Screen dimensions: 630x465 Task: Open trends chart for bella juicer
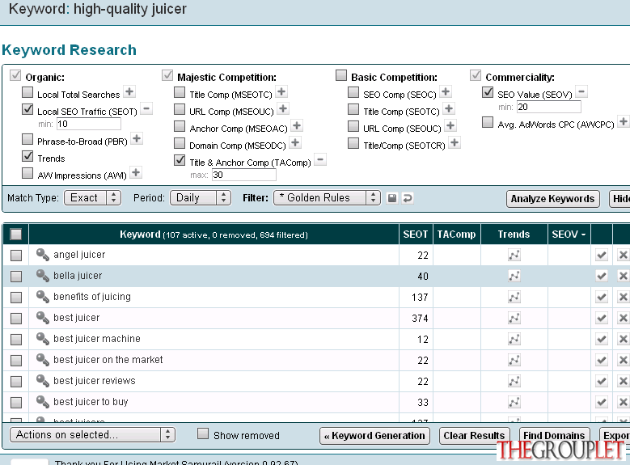pos(514,276)
